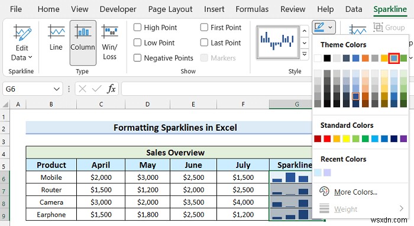This screenshot has height=226, width=414.
Task: Open the Help tab
Action: coord(325,9)
